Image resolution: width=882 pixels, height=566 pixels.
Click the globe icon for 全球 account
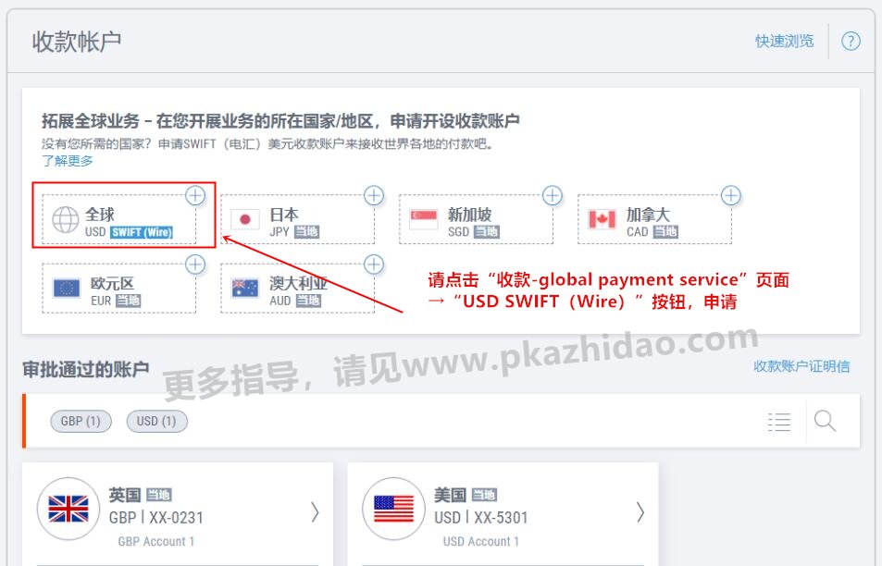pyautogui.click(x=66, y=219)
